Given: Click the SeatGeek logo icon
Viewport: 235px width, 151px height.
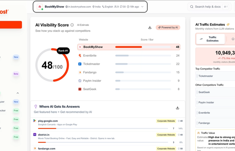Looking at the screenshot, I should pos(80,89).
